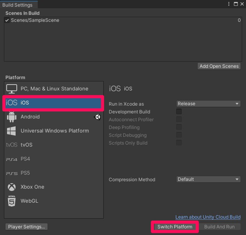The image size is (246, 235).
Task: Click the Compression Method label
Action: (x=132, y=180)
